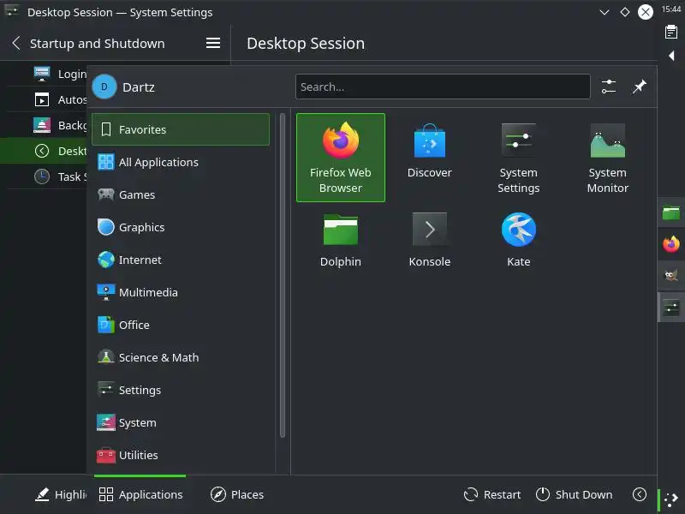
Task: Open application launcher button on panel
Action: [x=671, y=499]
